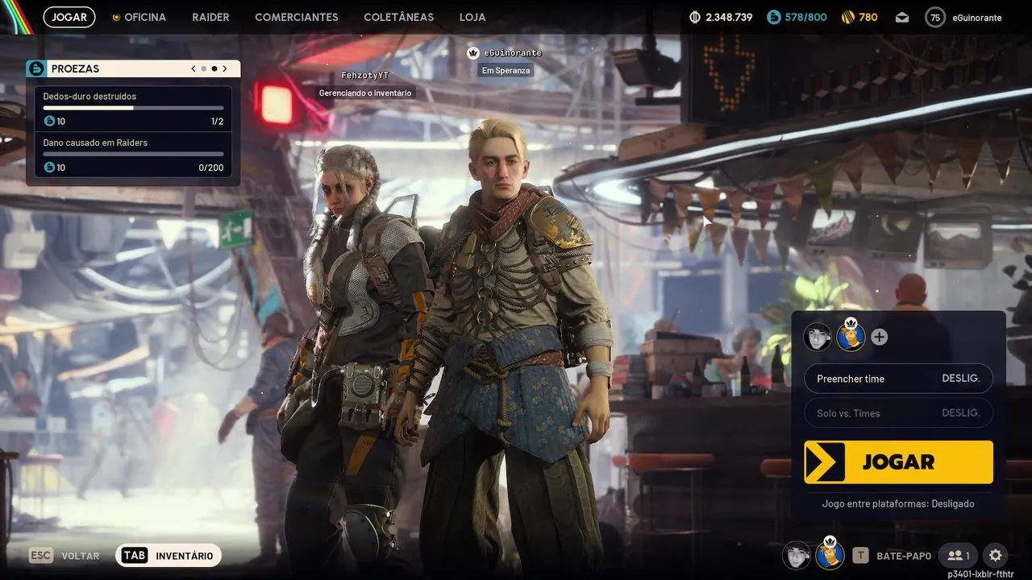
Task: Toggle Solo vs. Times setting
Action: point(898,413)
